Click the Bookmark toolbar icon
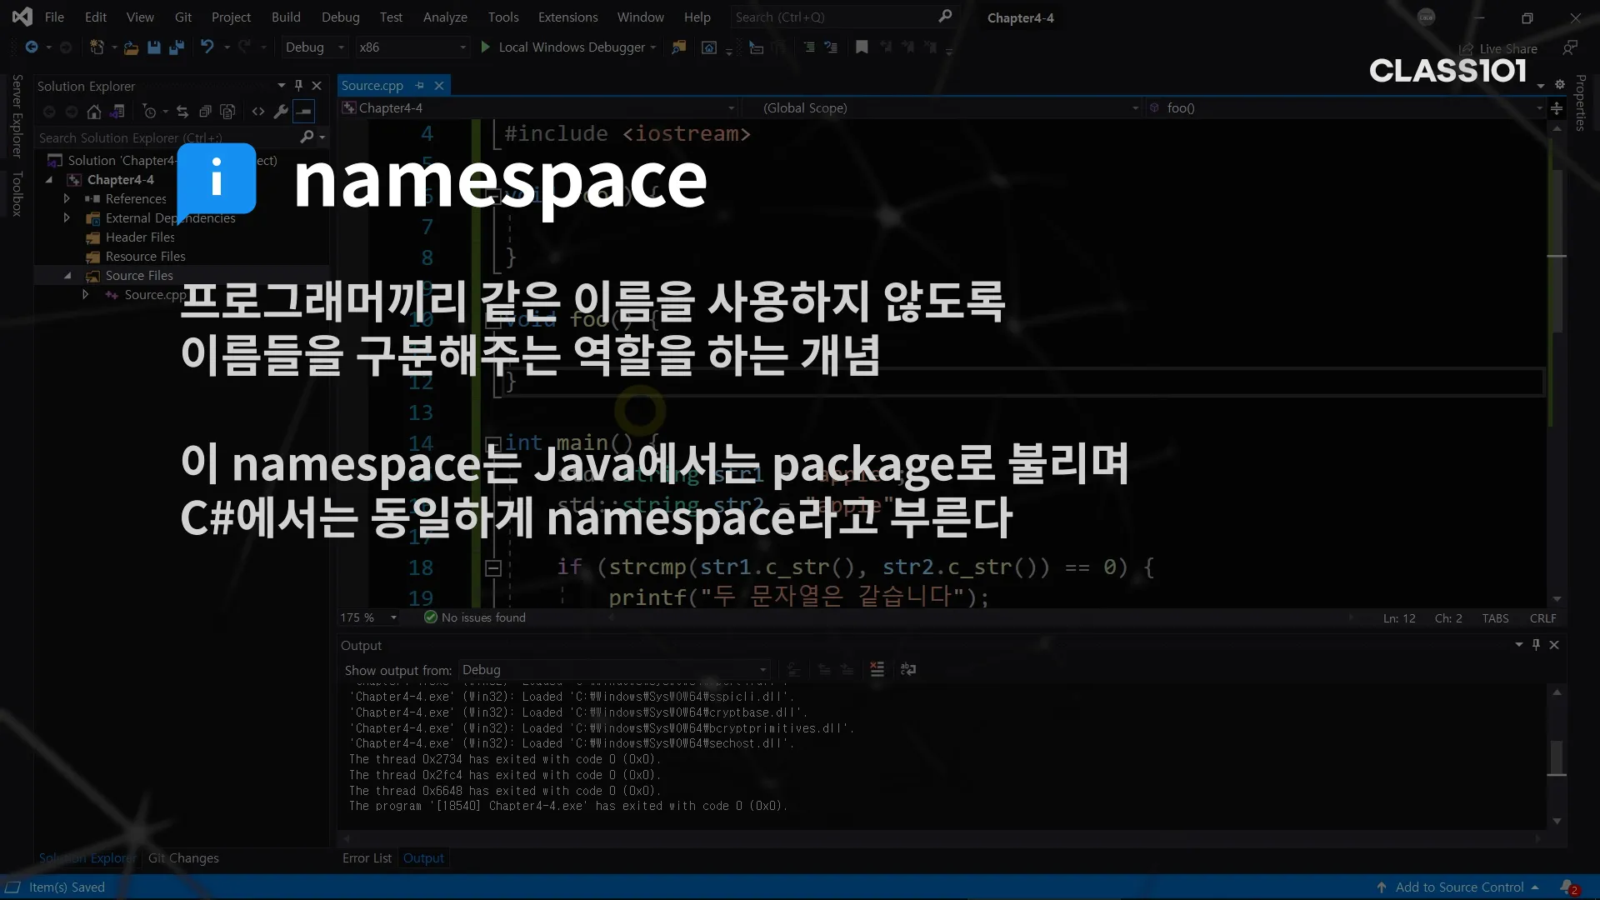 [x=862, y=47]
